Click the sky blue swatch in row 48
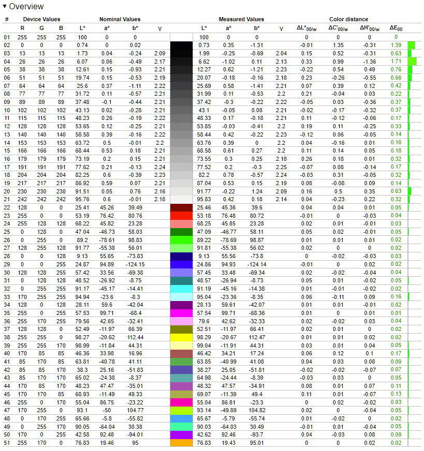Viewport: 424px width, 451px height. point(181,418)
